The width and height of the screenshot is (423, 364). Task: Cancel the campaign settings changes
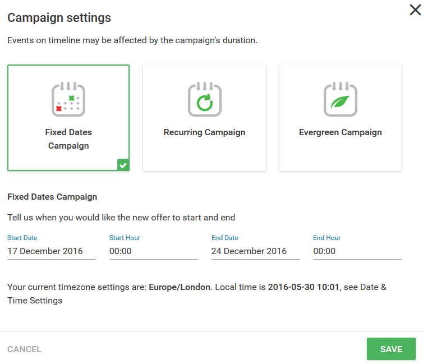[x=24, y=349]
